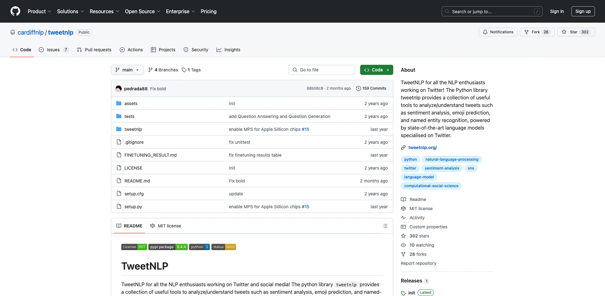The height and width of the screenshot is (296, 605).
Task: Open the tweetnlp folder
Action: pyautogui.click(x=133, y=129)
